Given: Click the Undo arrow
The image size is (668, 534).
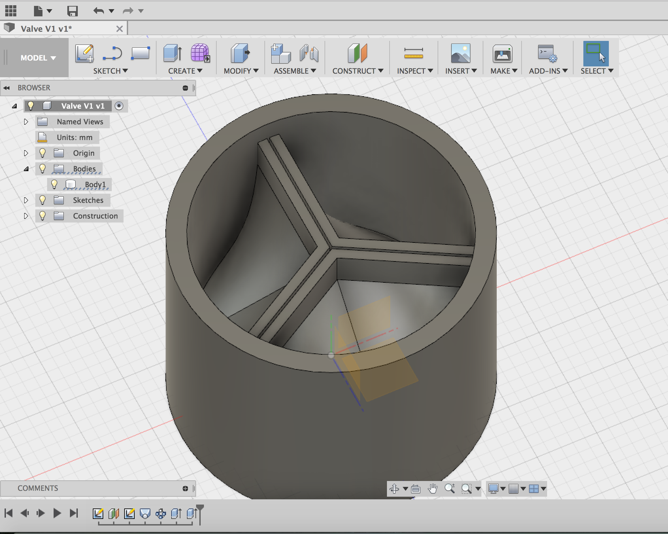Looking at the screenshot, I should click(98, 11).
